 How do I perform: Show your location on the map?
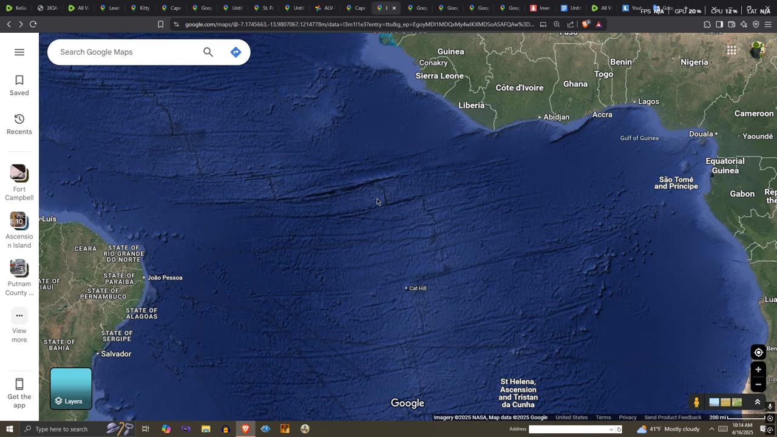point(758,353)
